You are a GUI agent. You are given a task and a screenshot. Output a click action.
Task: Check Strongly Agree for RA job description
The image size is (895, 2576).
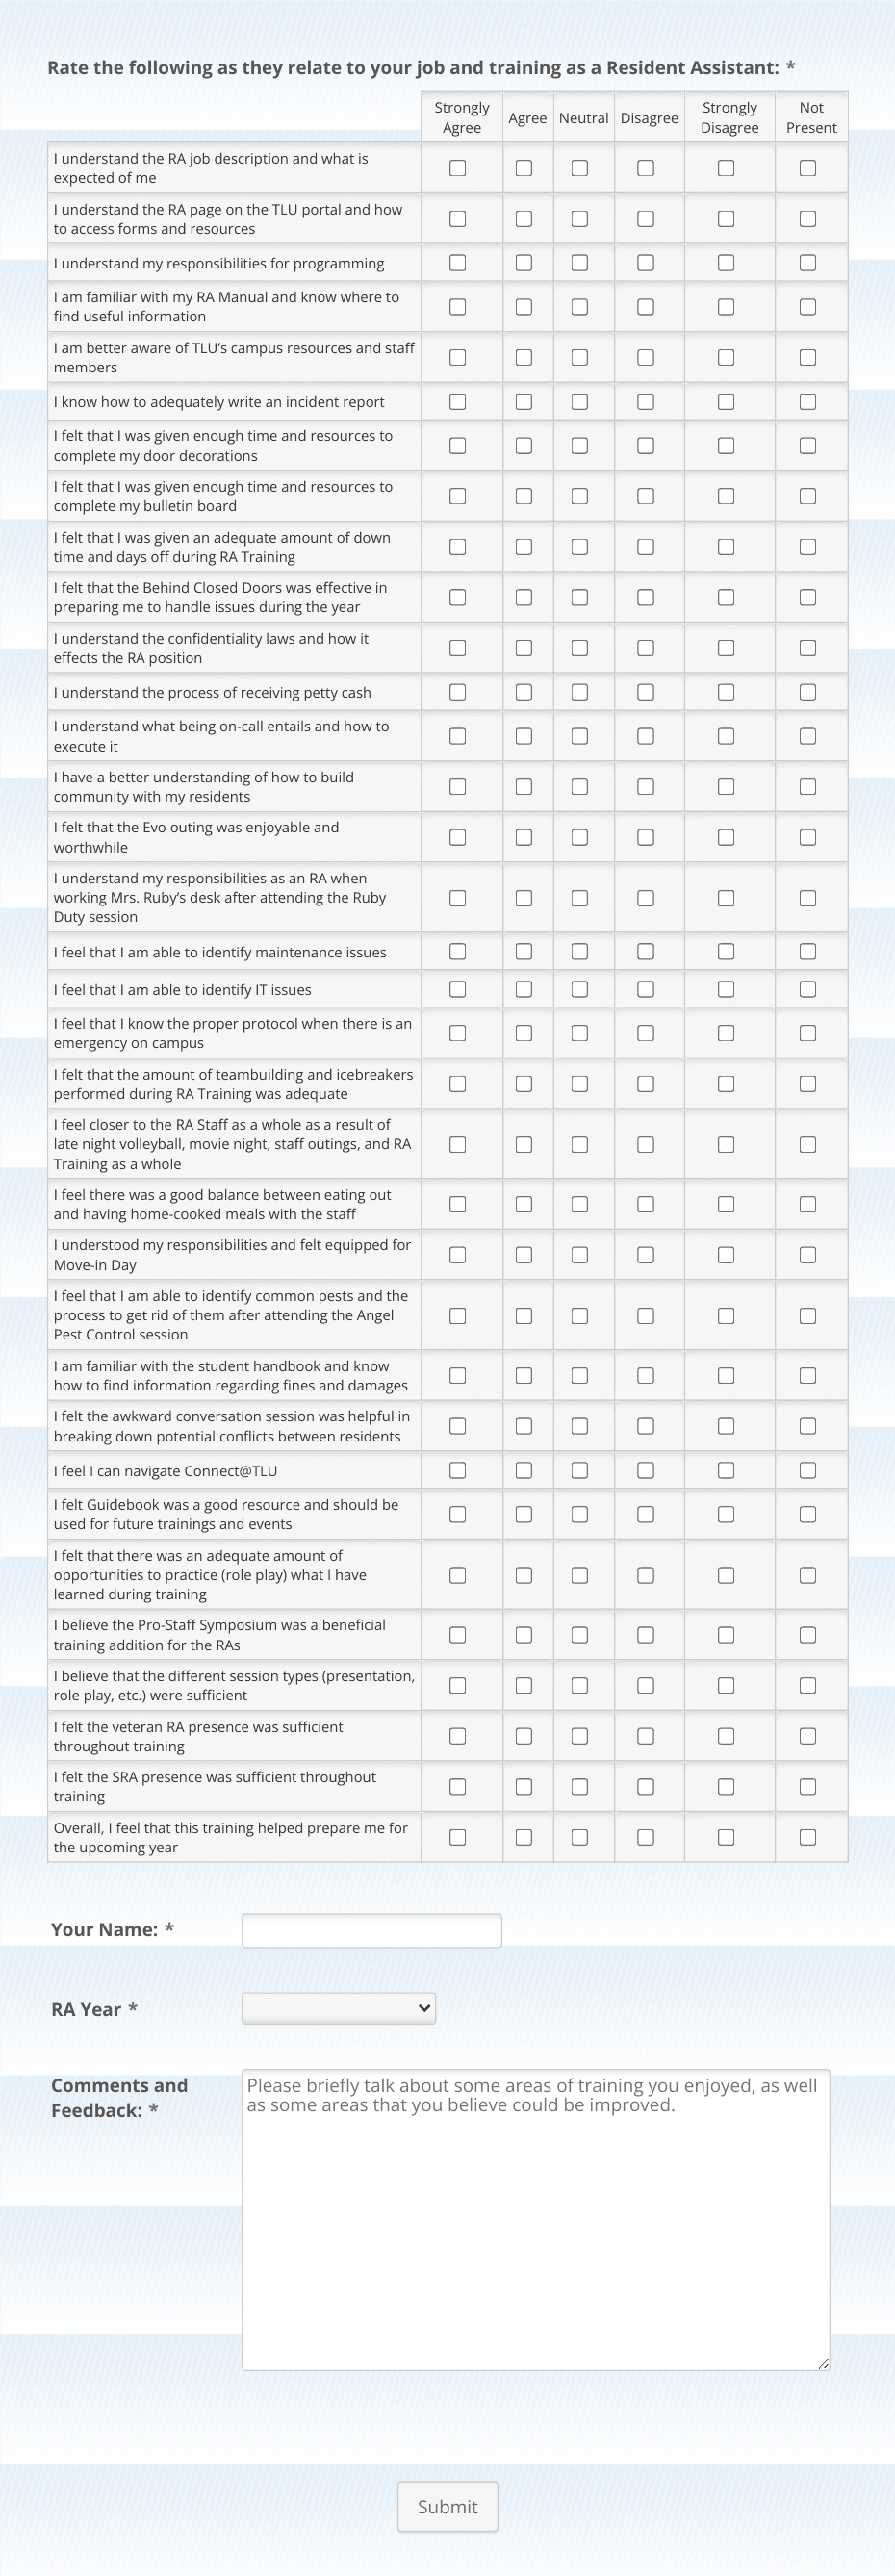point(457,168)
